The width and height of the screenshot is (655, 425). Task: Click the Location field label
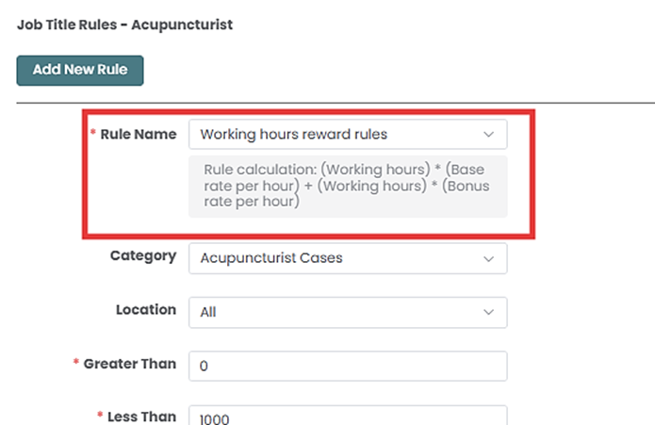146,309
